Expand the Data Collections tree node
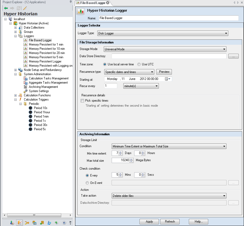 pyautogui.click(x=15, y=28)
